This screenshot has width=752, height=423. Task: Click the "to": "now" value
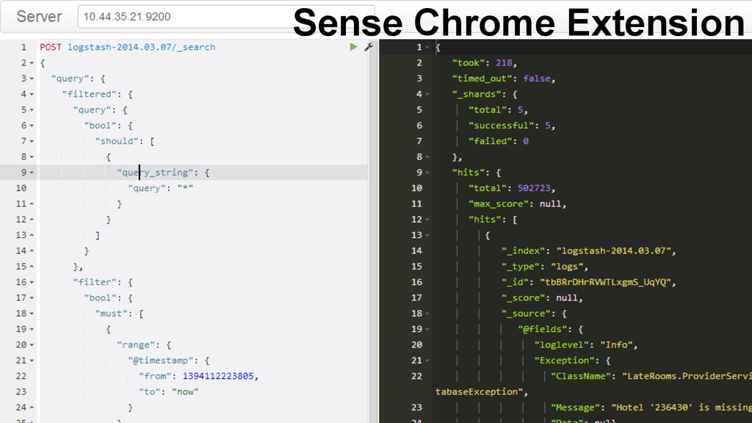click(185, 392)
